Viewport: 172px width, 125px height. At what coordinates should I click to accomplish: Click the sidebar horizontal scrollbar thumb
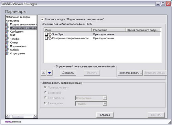(18, 116)
